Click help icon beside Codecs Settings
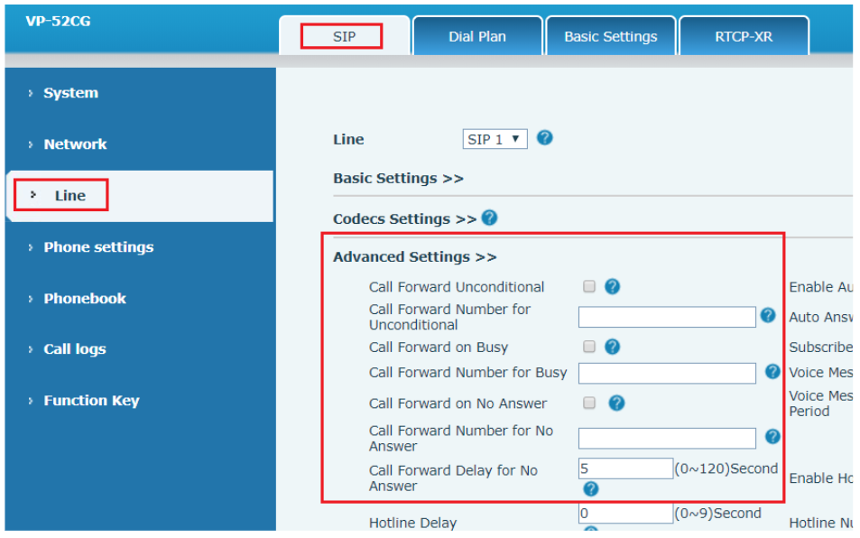The width and height of the screenshot is (860, 538). 489,218
